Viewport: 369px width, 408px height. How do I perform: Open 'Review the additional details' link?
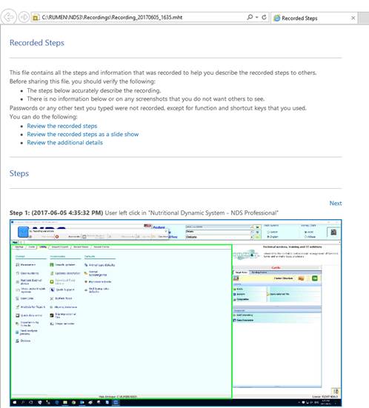click(x=65, y=143)
